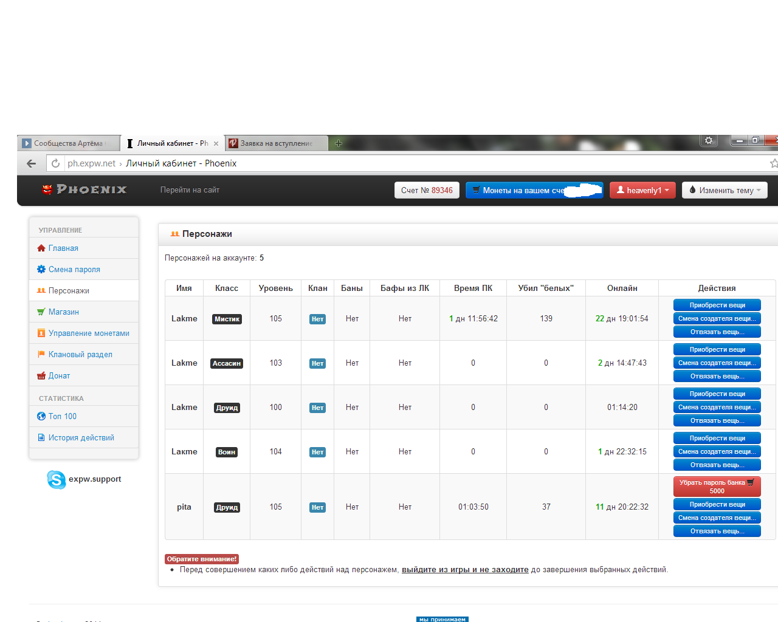Click Смена создателя вещи for Воин
Screen dimensions: 778x622
[717, 451]
